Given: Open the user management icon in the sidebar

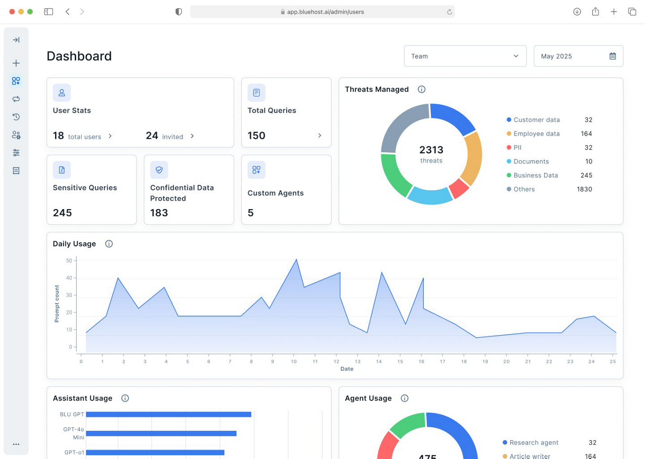Looking at the screenshot, I should coord(16,135).
